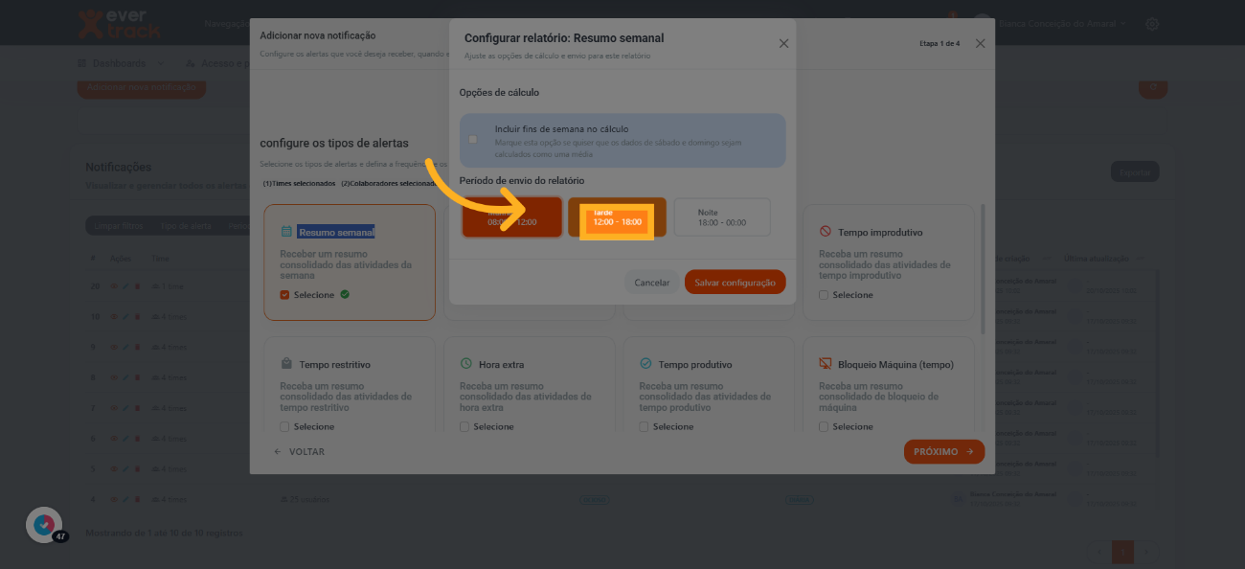1245x569 pixels.
Task: Enable Incluir fins de semana checkbox
Action: click(x=473, y=140)
